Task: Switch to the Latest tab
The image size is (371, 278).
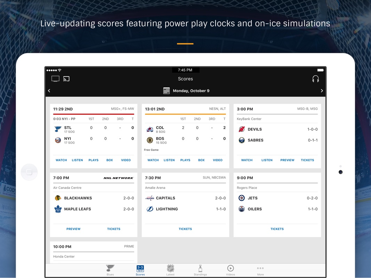Action: 170,270
